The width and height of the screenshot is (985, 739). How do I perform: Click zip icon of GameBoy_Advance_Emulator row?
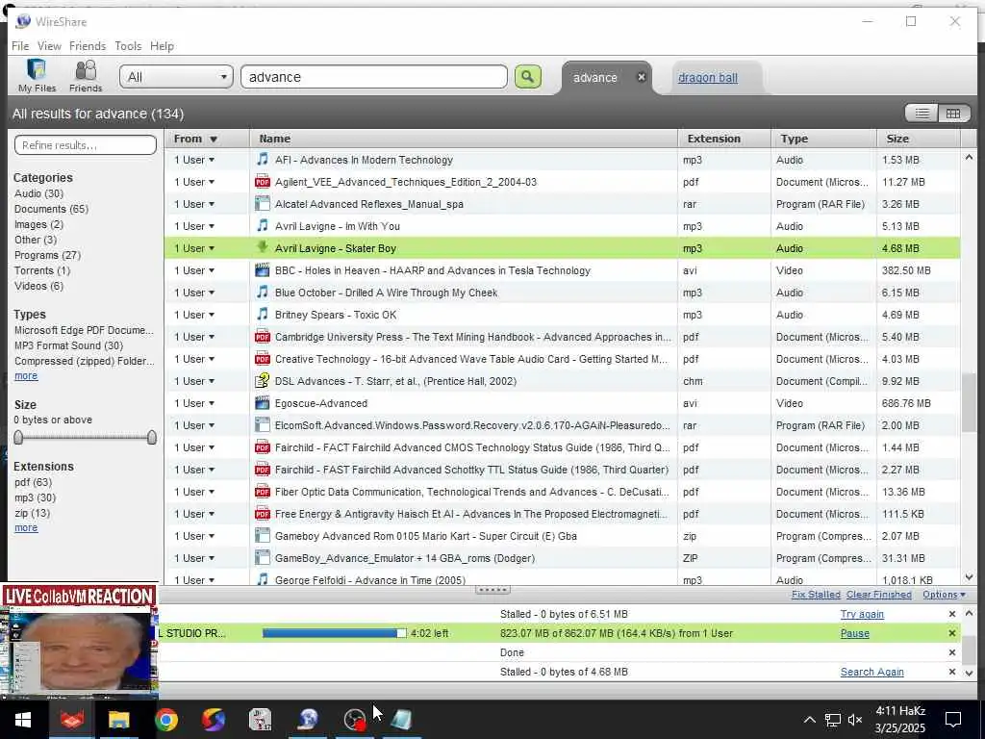[x=263, y=557]
